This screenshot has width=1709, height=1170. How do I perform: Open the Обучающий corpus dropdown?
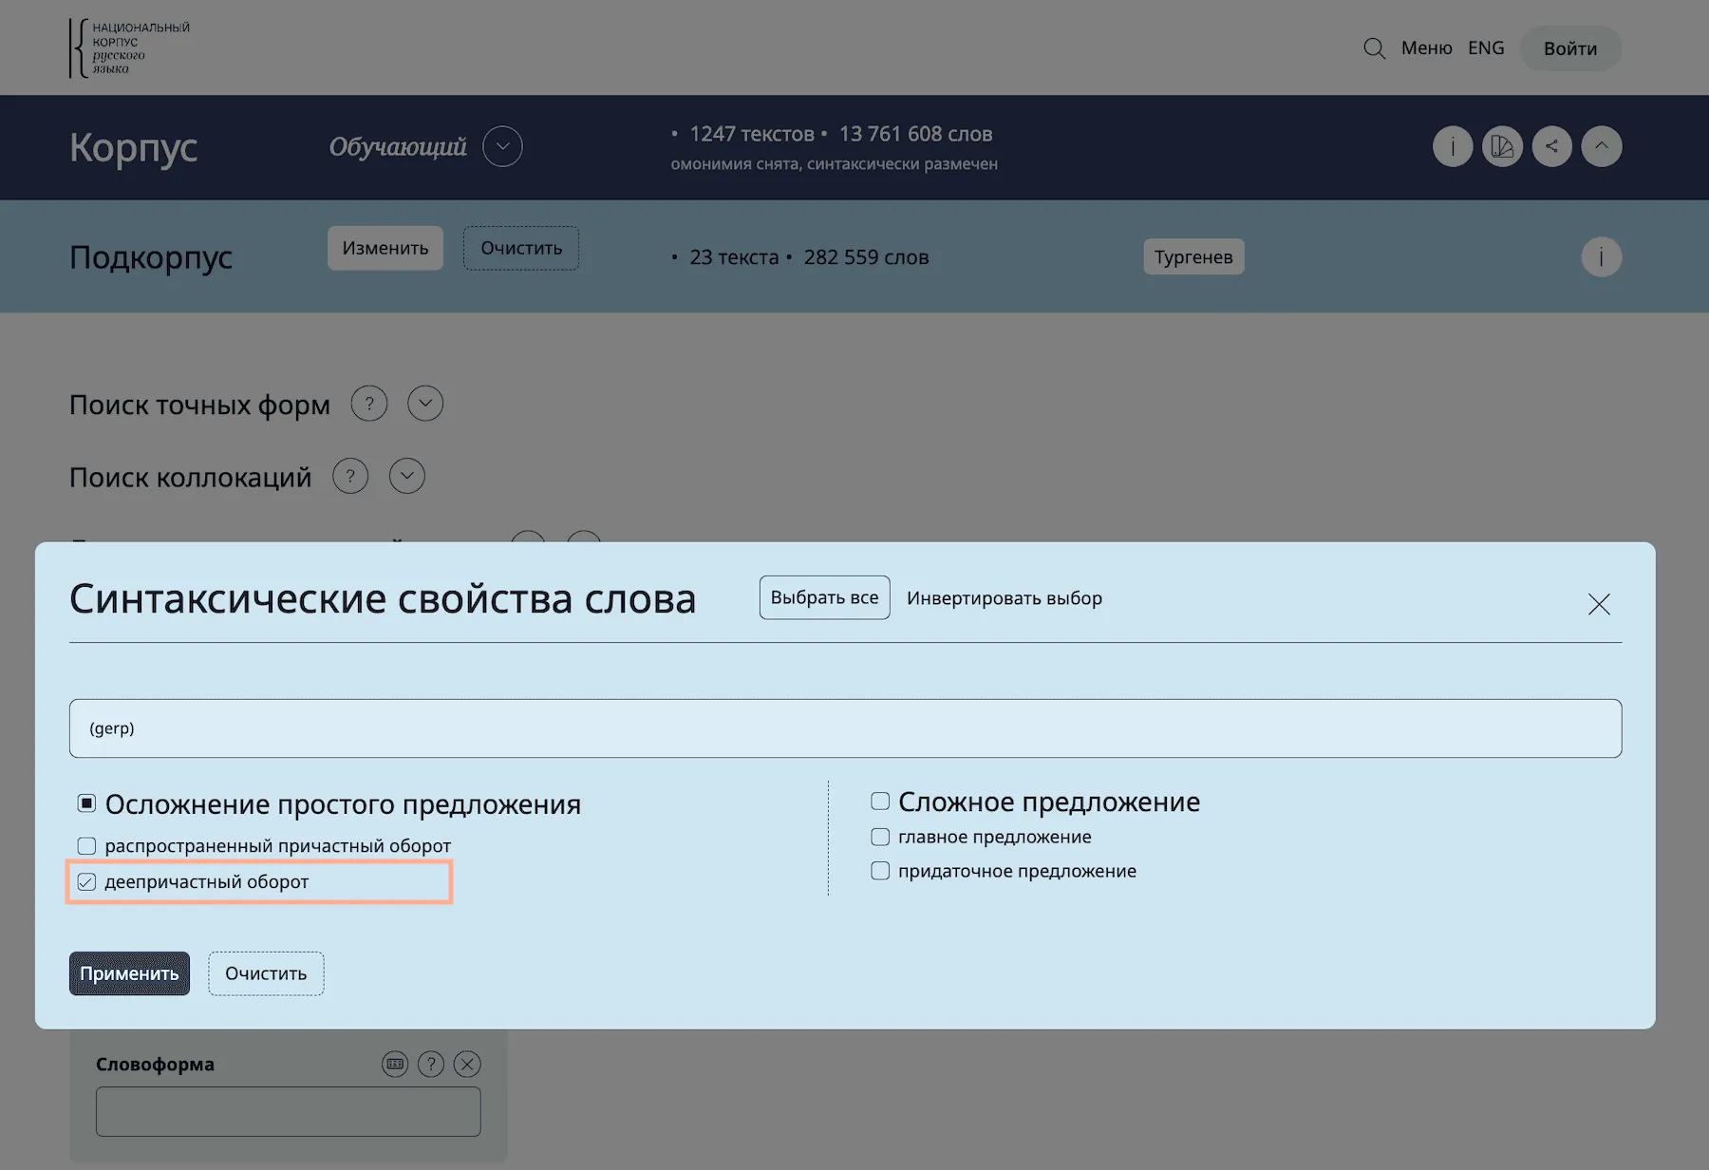click(502, 146)
